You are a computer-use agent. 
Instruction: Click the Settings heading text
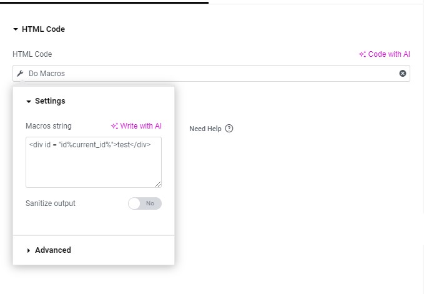(50, 101)
